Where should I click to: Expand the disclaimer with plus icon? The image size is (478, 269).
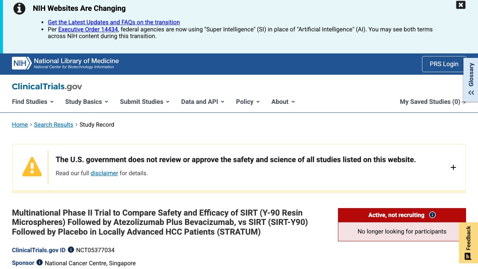coord(453,167)
